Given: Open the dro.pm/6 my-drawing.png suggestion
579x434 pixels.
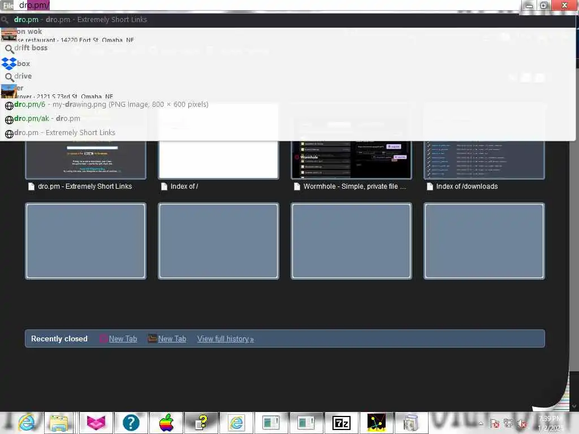Looking at the screenshot, I should pyautogui.click(x=288, y=105).
